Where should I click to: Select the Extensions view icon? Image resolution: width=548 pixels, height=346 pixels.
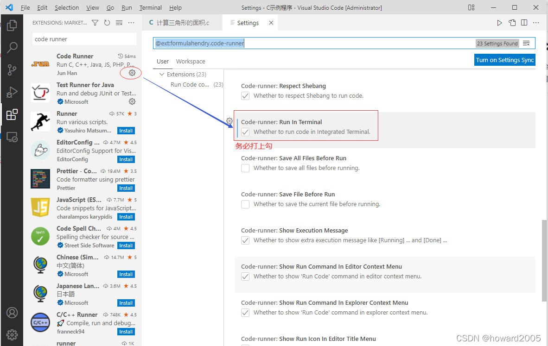[12, 114]
